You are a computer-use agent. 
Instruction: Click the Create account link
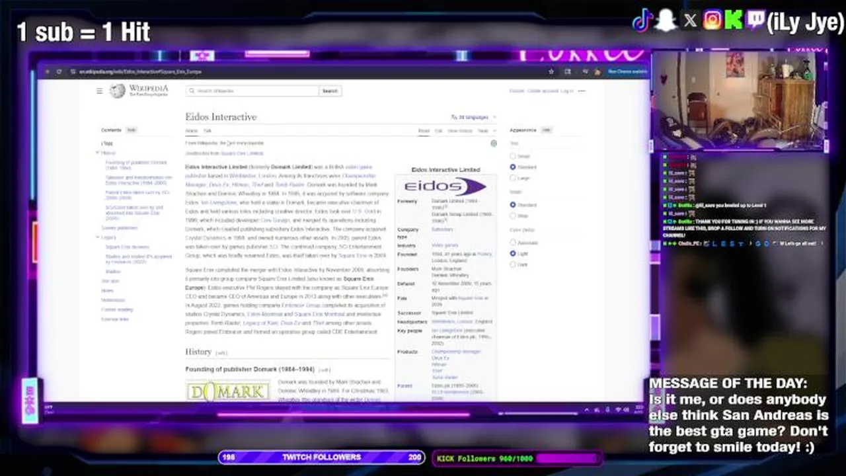point(543,91)
